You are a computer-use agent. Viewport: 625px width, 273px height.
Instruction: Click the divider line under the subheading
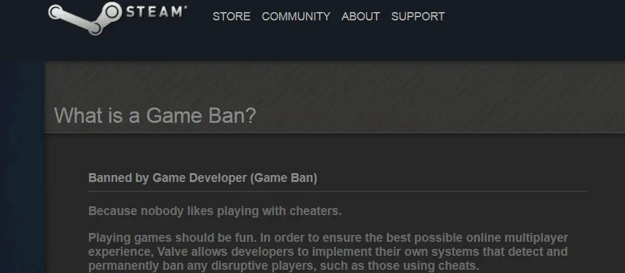(338, 192)
